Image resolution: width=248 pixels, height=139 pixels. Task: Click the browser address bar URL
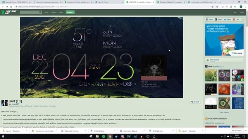click(43, 7)
